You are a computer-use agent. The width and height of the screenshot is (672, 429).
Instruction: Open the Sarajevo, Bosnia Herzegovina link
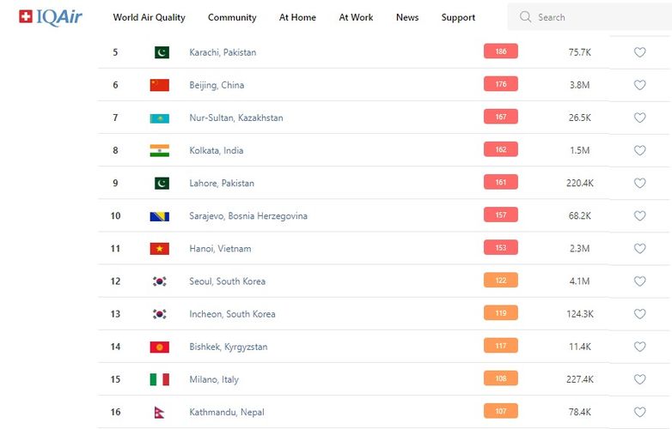click(x=248, y=216)
